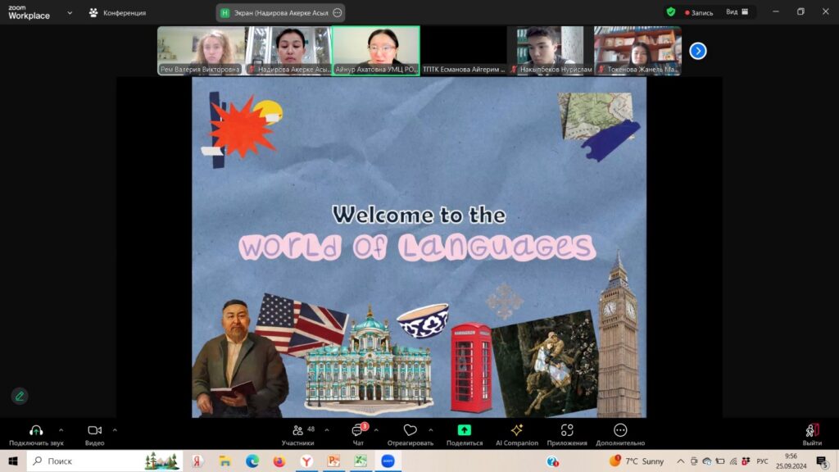Click the Выйти leave meeting button
Image resolution: width=839 pixels, height=472 pixels.
coord(812,434)
